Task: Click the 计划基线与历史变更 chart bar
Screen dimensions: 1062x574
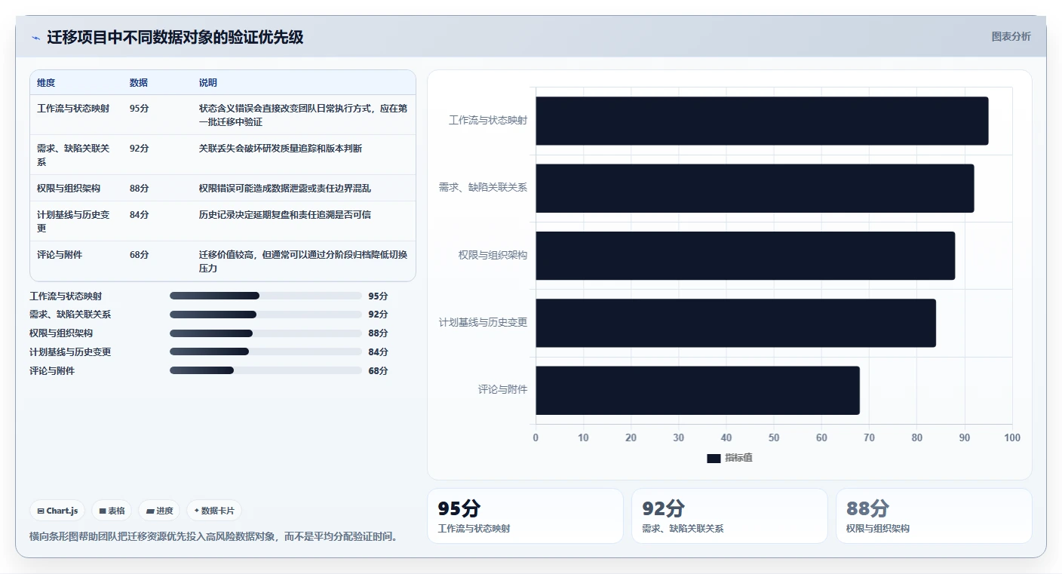Action: pyautogui.click(x=735, y=323)
